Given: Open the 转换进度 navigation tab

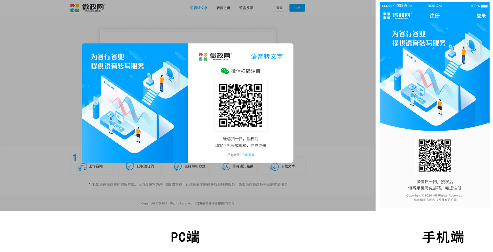Looking at the screenshot, I should pyautogui.click(x=223, y=8).
